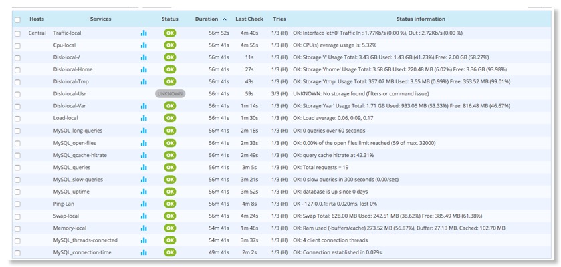
Task: Show graph icon for Ping-Lan service
Action: point(144,204)
